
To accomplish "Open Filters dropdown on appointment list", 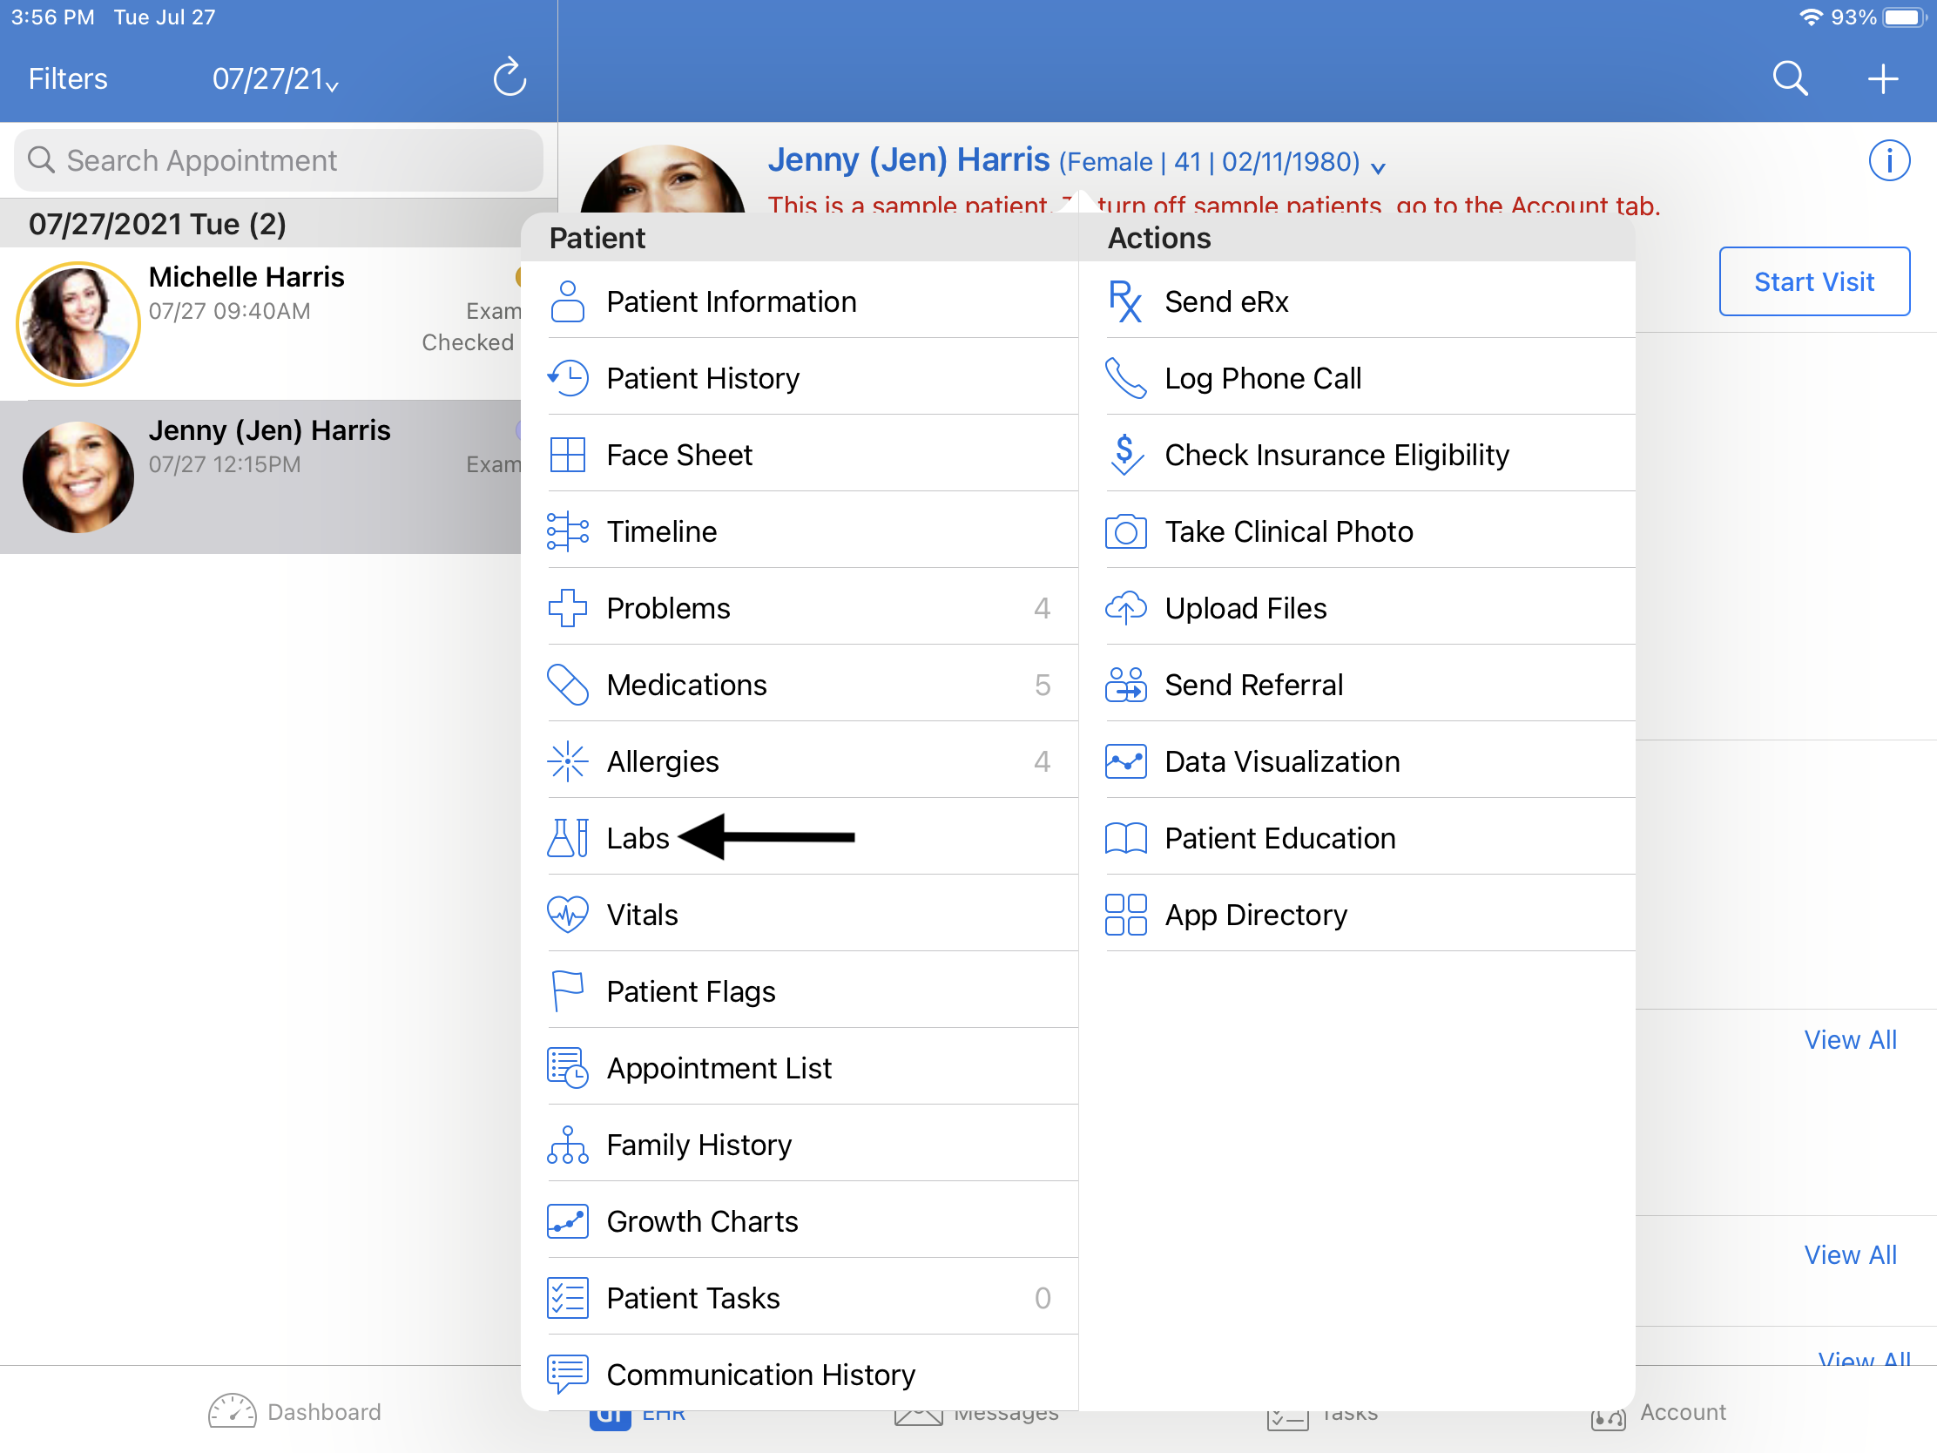I will coord(69,78).
